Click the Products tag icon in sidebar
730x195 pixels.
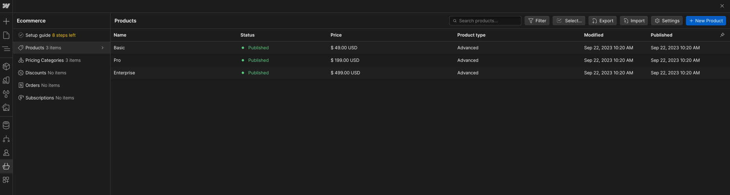[21, 48]
